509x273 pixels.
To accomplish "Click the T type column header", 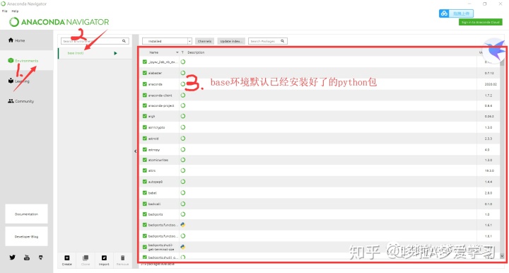I will point(182,52).
